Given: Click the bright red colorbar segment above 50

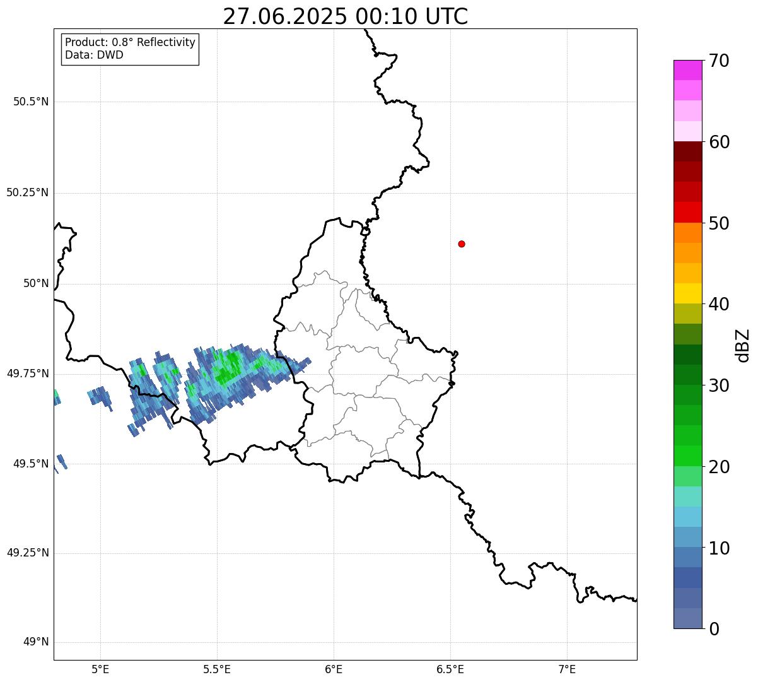Looking at the screenshot, I should pyautogui.click(x=687, y=212).
